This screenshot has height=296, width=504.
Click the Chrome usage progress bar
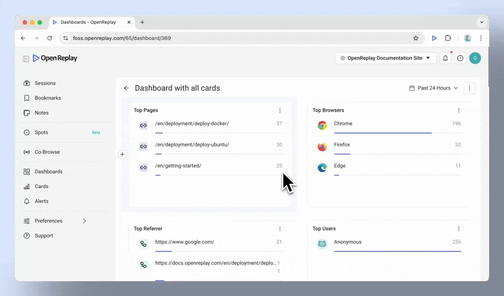397,133
